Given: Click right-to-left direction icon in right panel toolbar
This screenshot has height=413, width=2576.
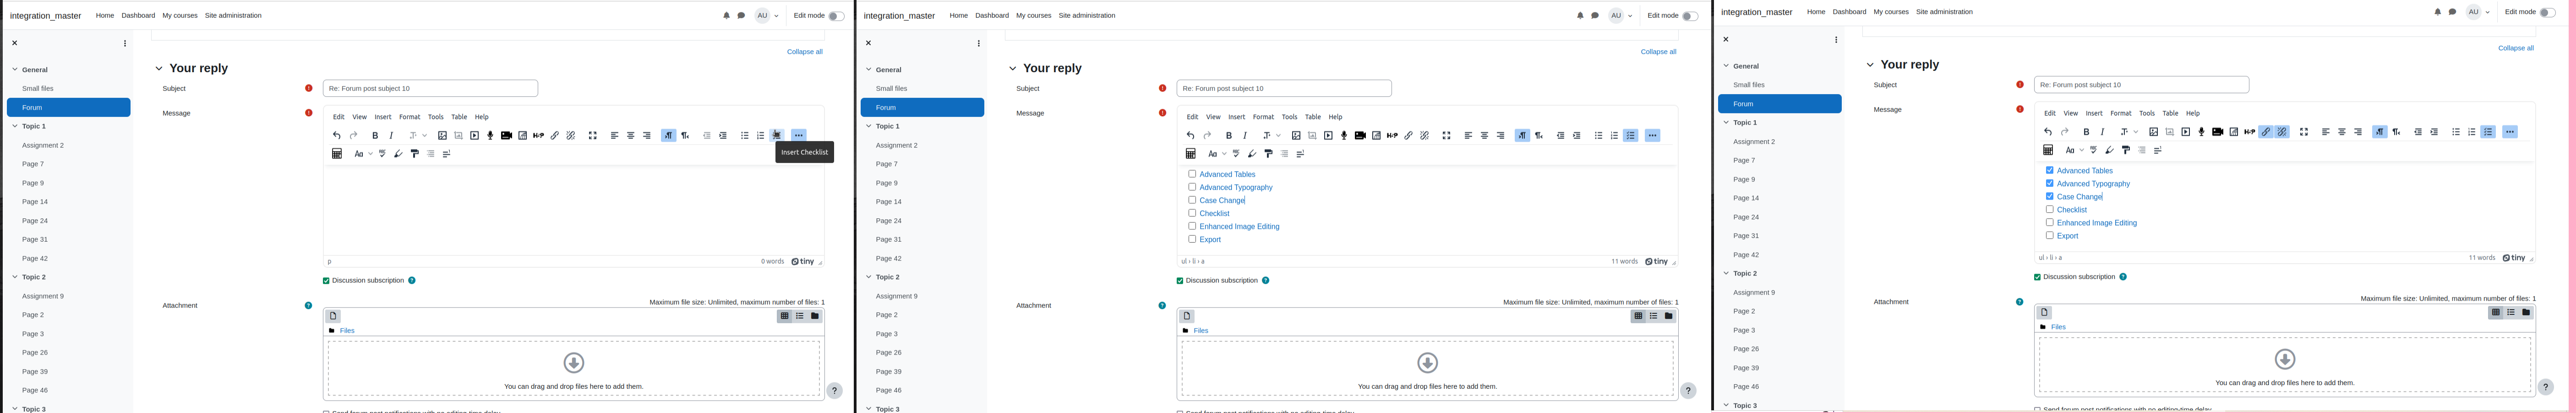Looking at the screenshot, I should coord(2396,132).
